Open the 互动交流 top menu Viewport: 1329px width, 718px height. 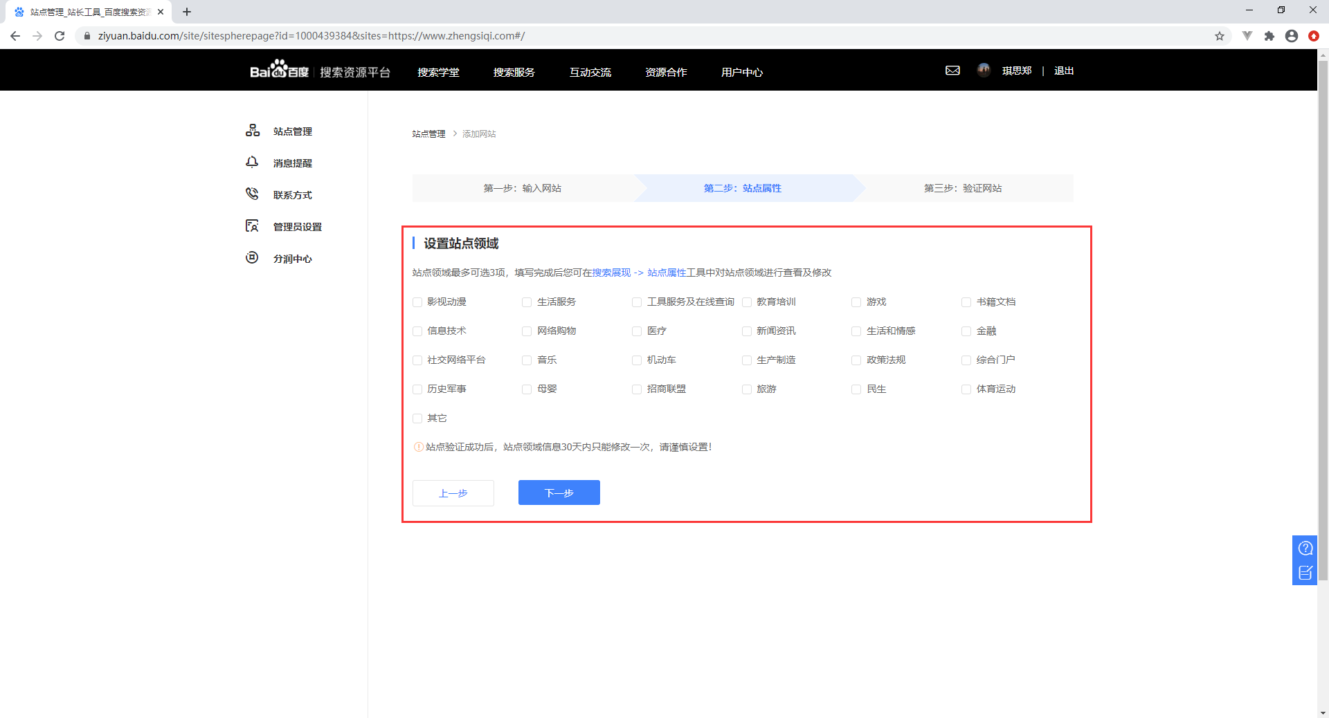pyautogui.click(x=590, y=72)
